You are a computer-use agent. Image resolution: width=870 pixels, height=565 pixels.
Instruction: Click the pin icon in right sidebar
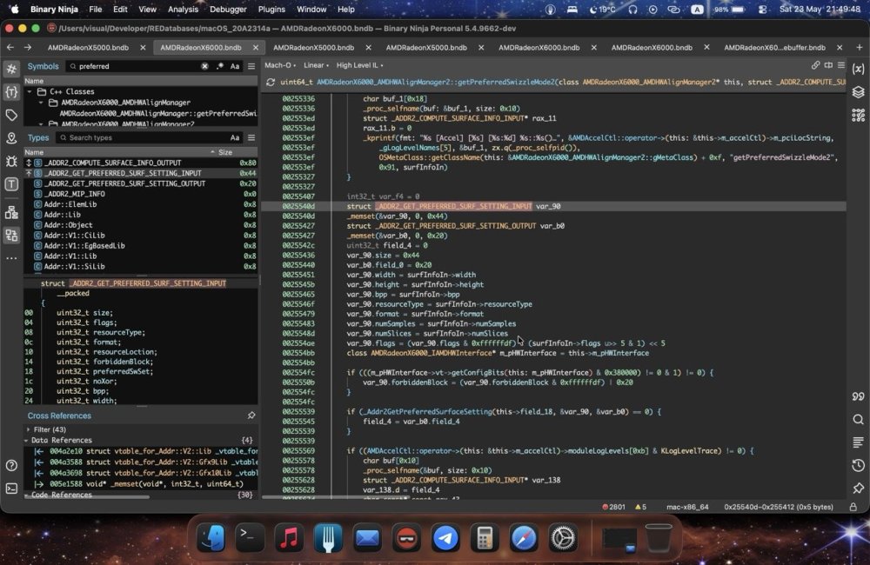(858, 488)
